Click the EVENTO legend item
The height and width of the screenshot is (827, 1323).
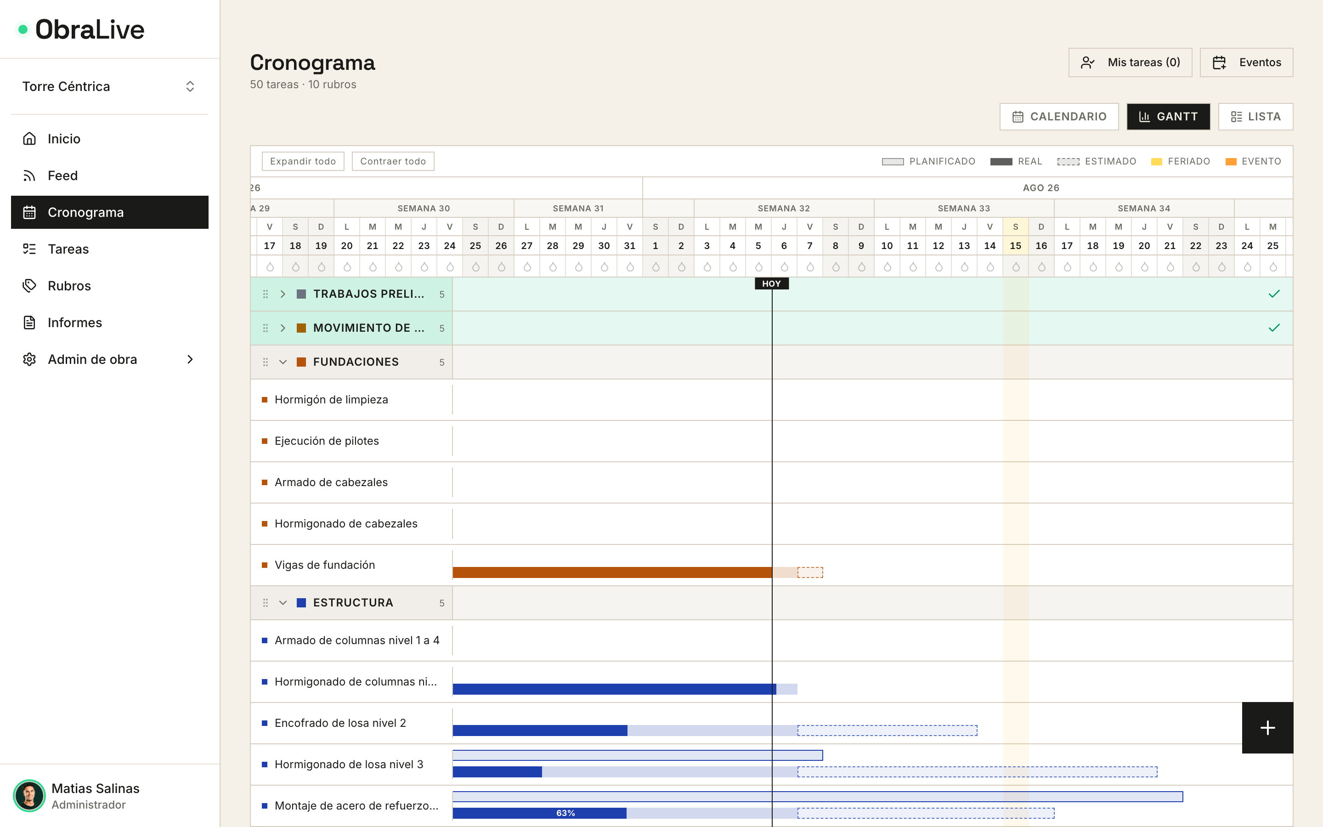pyautogui.click(x=1254, y=161)
